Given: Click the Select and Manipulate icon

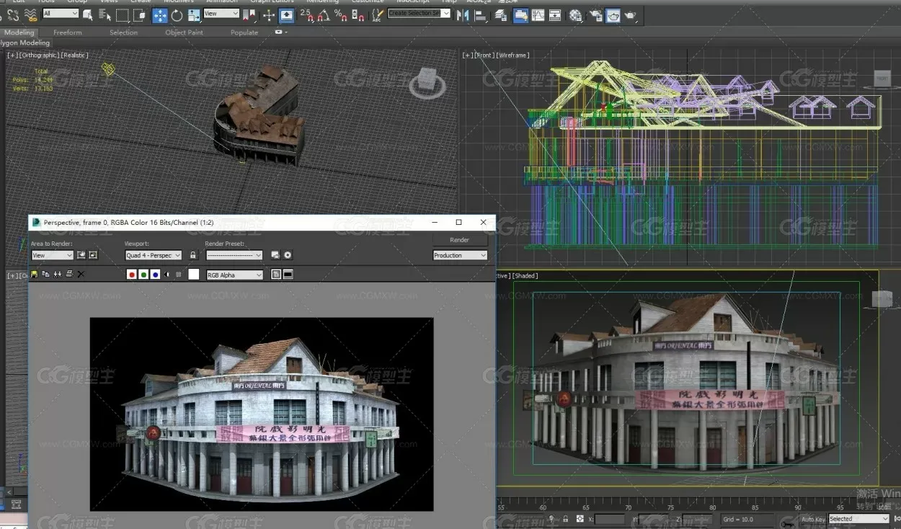Looking at the screenshot, I should [x=269, y=14].
